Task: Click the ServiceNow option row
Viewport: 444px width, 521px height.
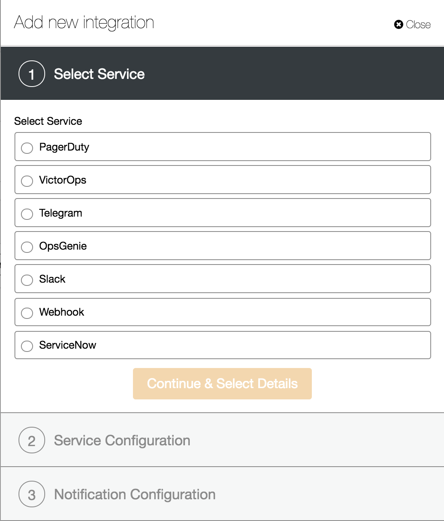Action: [223, 345]
